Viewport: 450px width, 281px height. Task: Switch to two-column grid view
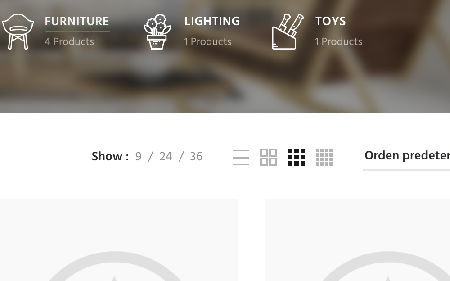tap(269, 157)
